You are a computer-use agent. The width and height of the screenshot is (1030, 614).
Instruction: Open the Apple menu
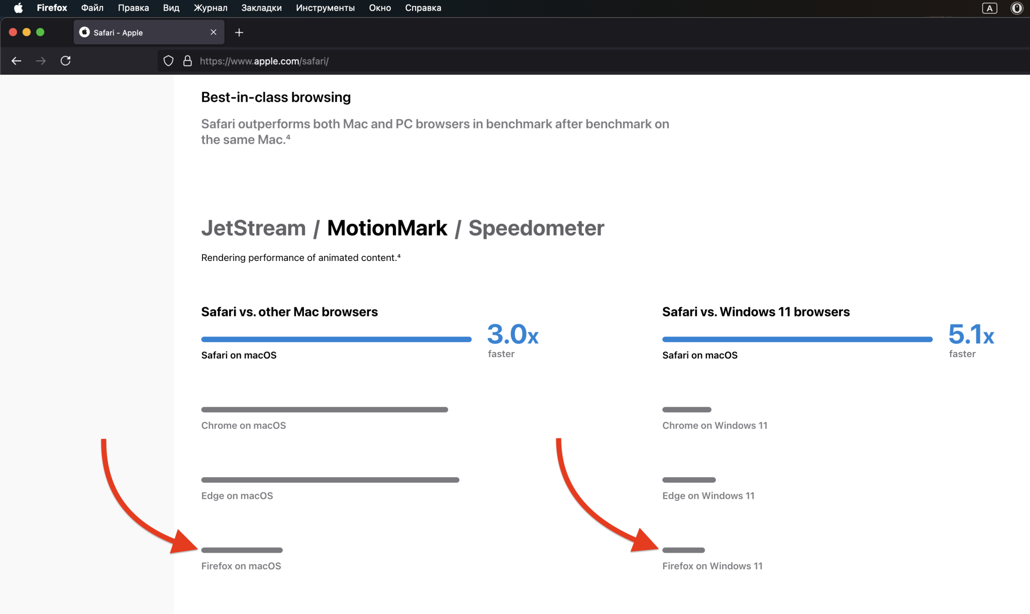19,8
